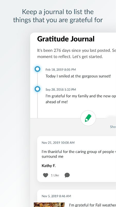Tap the 'grateful for Fall weather' text

click(x=93, y=205)
